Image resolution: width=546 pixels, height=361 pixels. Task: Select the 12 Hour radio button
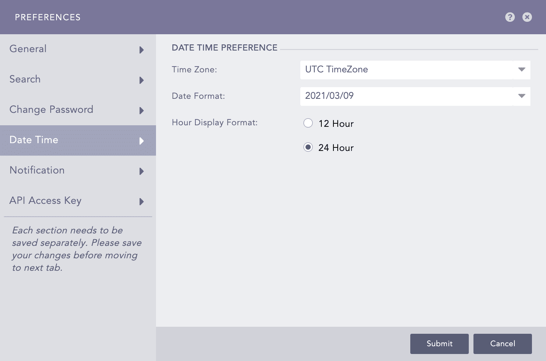tap(308, 123)
